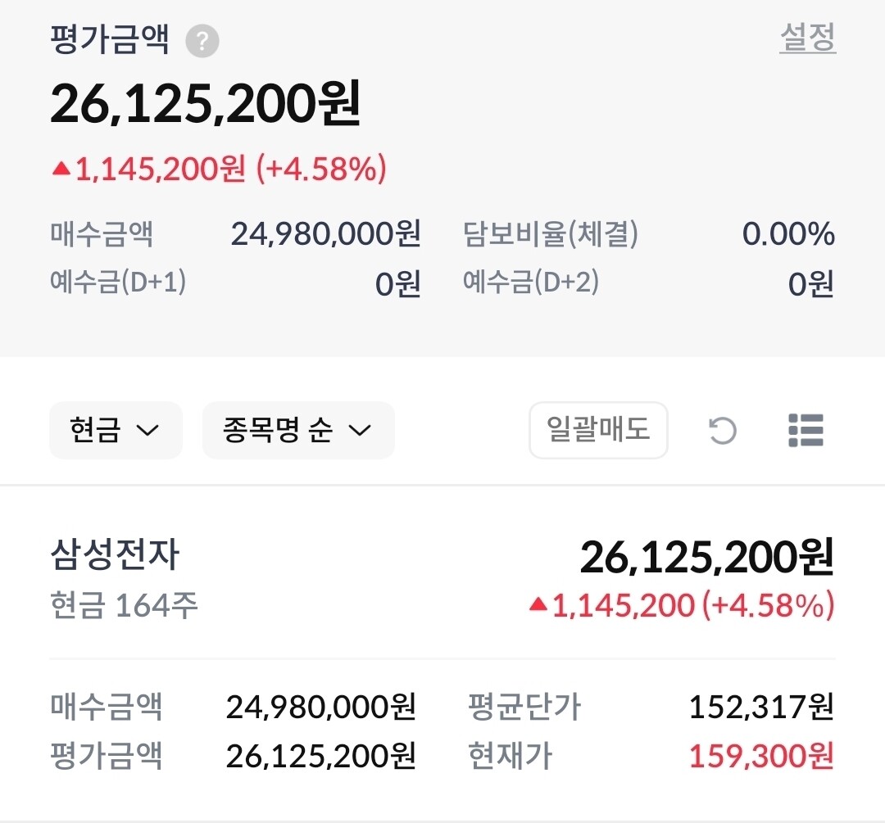
Task: Tap the total 평가금액 26,125,200원 amount
Action: click(205, 105)
